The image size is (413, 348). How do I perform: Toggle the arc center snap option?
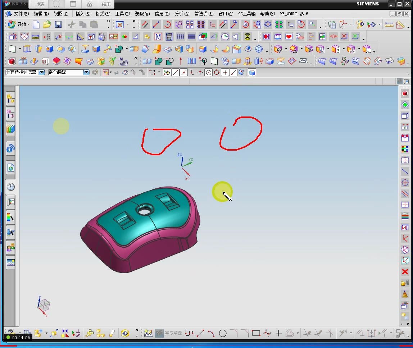(209, 72)
